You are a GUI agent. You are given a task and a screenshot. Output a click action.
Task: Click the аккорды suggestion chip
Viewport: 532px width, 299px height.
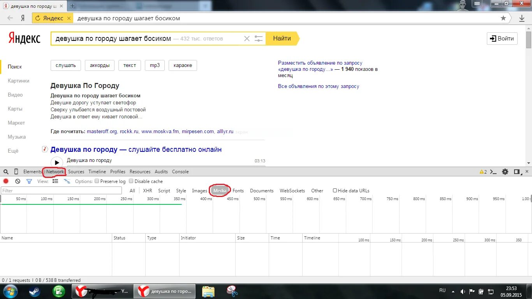[x=100, y=65]
